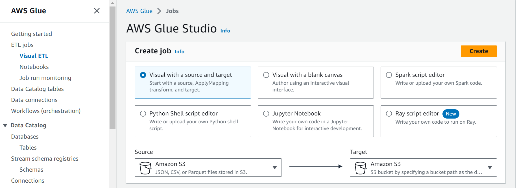This screenshot has height=188, width=517.
Task: Open Data connections
Action: [34, 100]
